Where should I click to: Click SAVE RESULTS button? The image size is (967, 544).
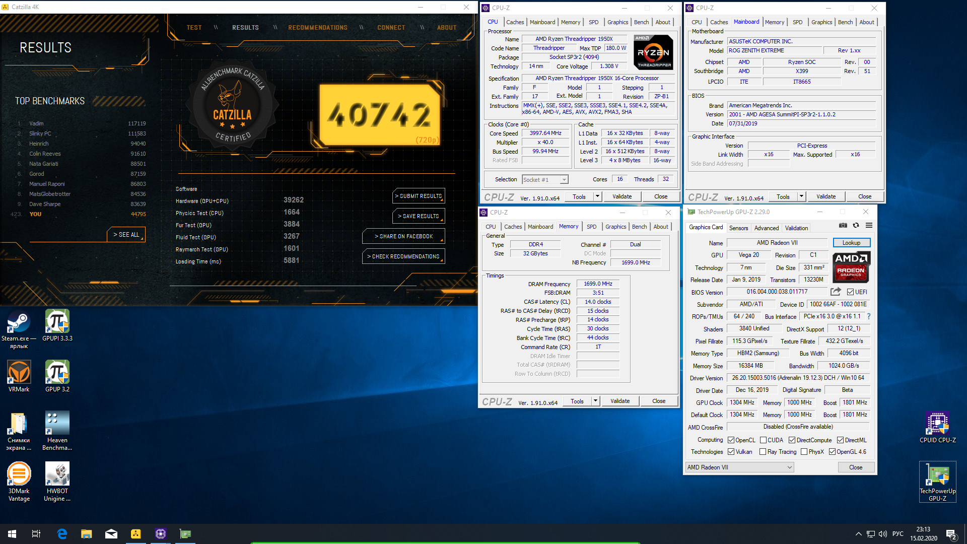pyautogui.click(x=419, y=216)
